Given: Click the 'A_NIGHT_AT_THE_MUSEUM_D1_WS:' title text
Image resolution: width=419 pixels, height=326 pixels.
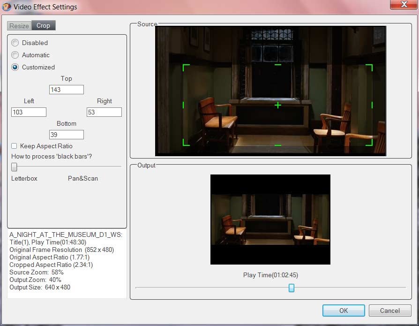Looking at the screenshot, I should 66,235.
